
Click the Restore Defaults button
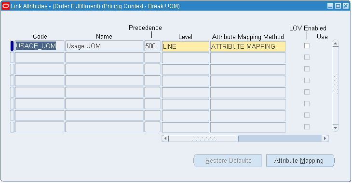tap(228, 160)
